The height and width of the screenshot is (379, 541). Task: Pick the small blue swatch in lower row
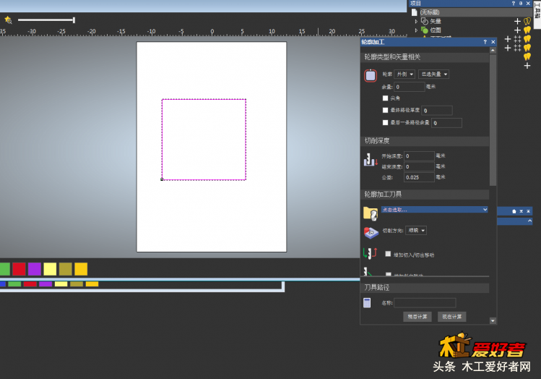pyautogui.click(x=3, y=284)
